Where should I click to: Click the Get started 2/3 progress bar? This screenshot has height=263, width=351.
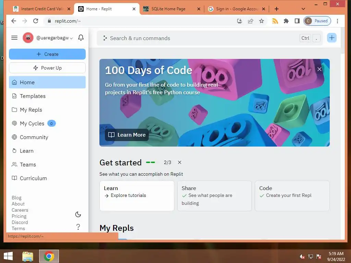tap(150, 162)
